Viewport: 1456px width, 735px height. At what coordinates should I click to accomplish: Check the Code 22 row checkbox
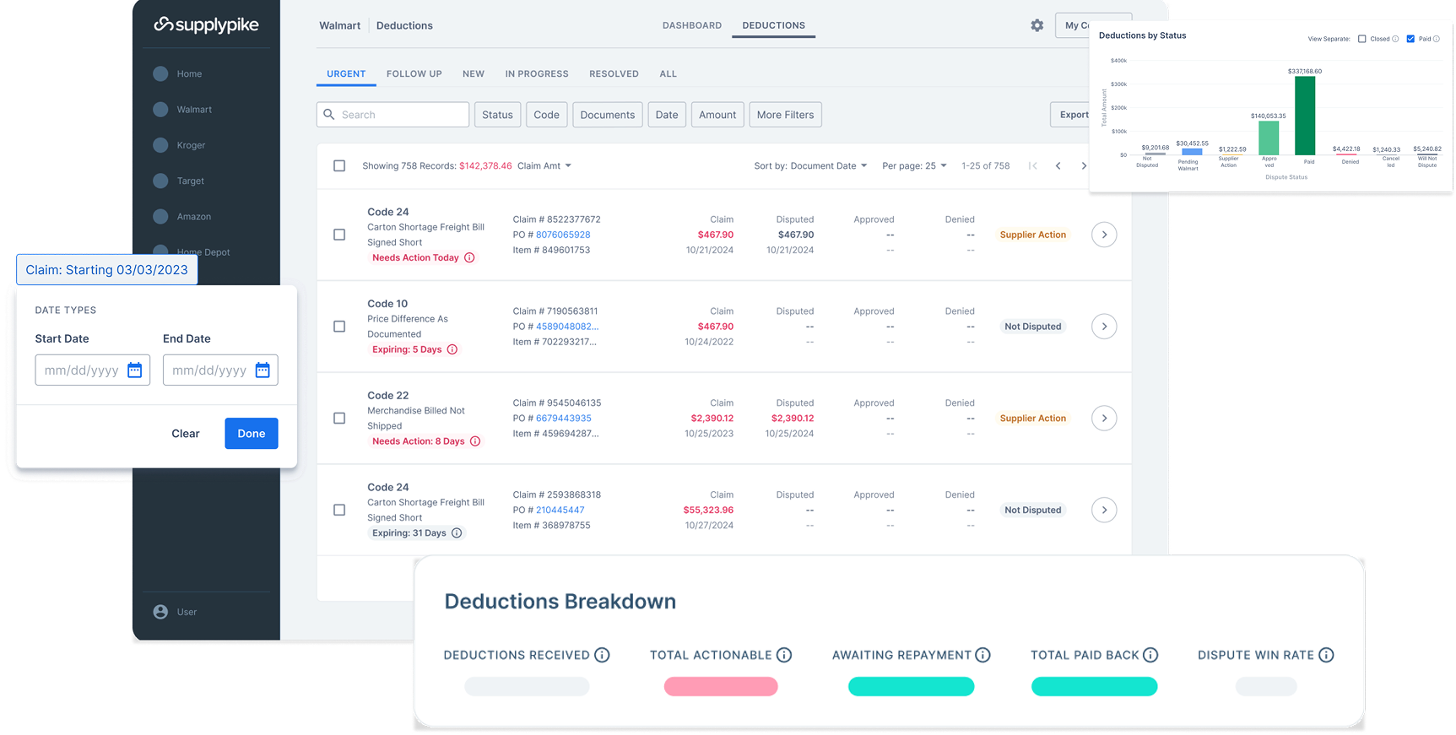point(339,419)
